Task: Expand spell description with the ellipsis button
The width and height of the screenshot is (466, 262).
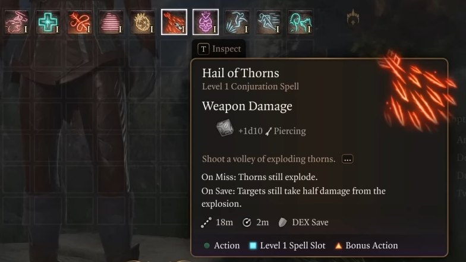Action: point(347,159)
